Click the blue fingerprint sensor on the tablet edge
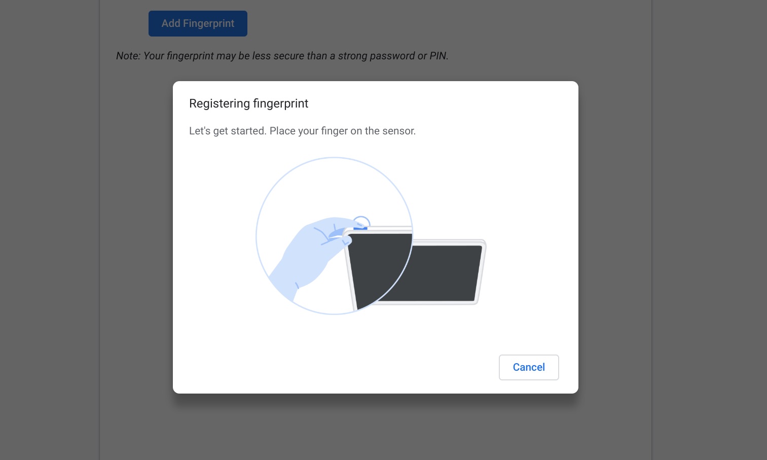 click(360, 228)
